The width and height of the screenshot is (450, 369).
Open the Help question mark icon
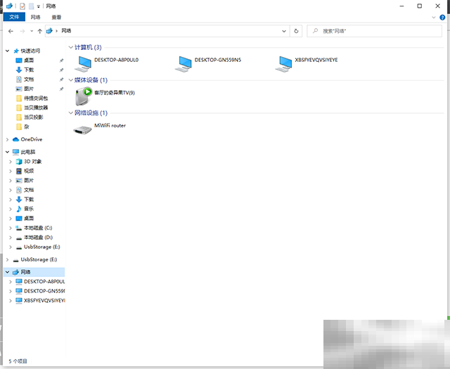click(442, 18)
